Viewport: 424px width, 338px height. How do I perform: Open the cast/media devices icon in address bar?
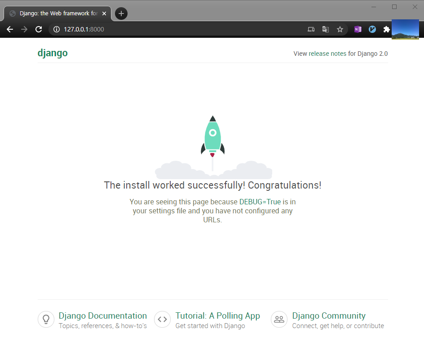click(311, 29)
